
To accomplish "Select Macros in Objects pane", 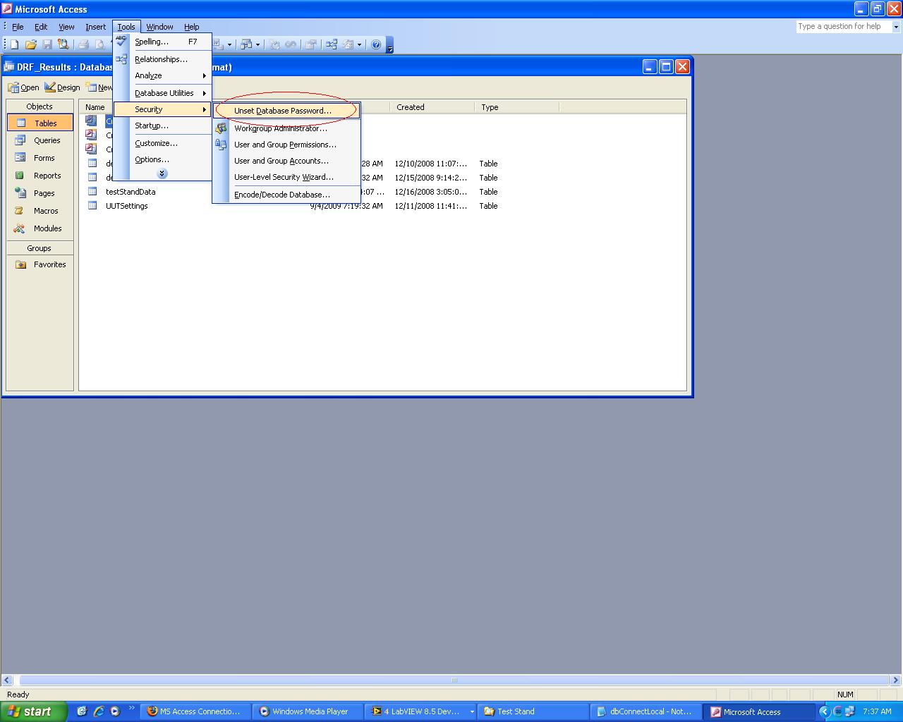I will click(40, 211).
